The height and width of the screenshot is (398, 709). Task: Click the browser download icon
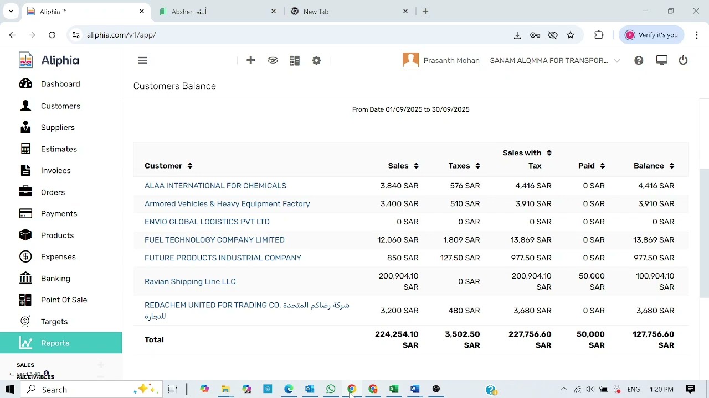[517, 35]
